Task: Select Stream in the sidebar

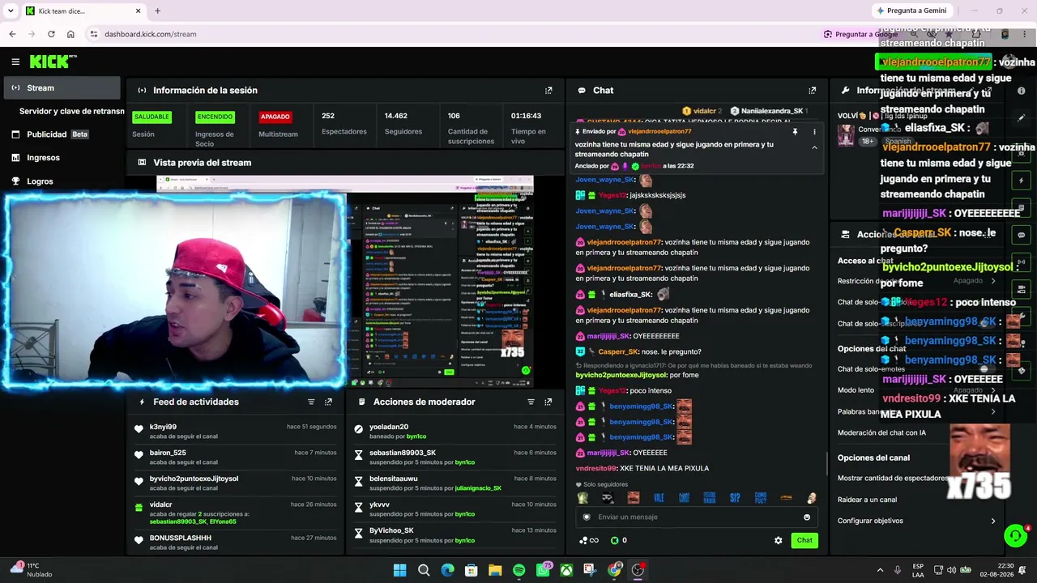Action: (x=62, y=87)
